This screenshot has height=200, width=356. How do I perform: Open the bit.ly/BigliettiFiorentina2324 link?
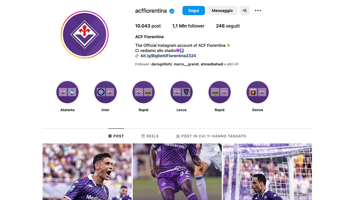168,56
